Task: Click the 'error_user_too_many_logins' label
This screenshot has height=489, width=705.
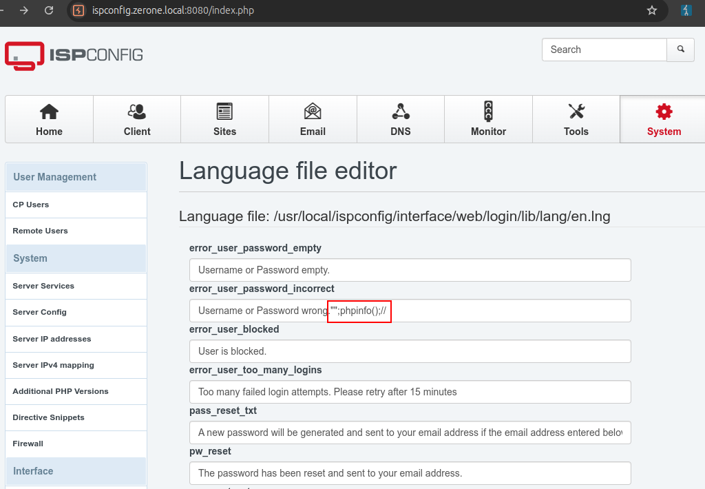Action: (x=255, y=370)
